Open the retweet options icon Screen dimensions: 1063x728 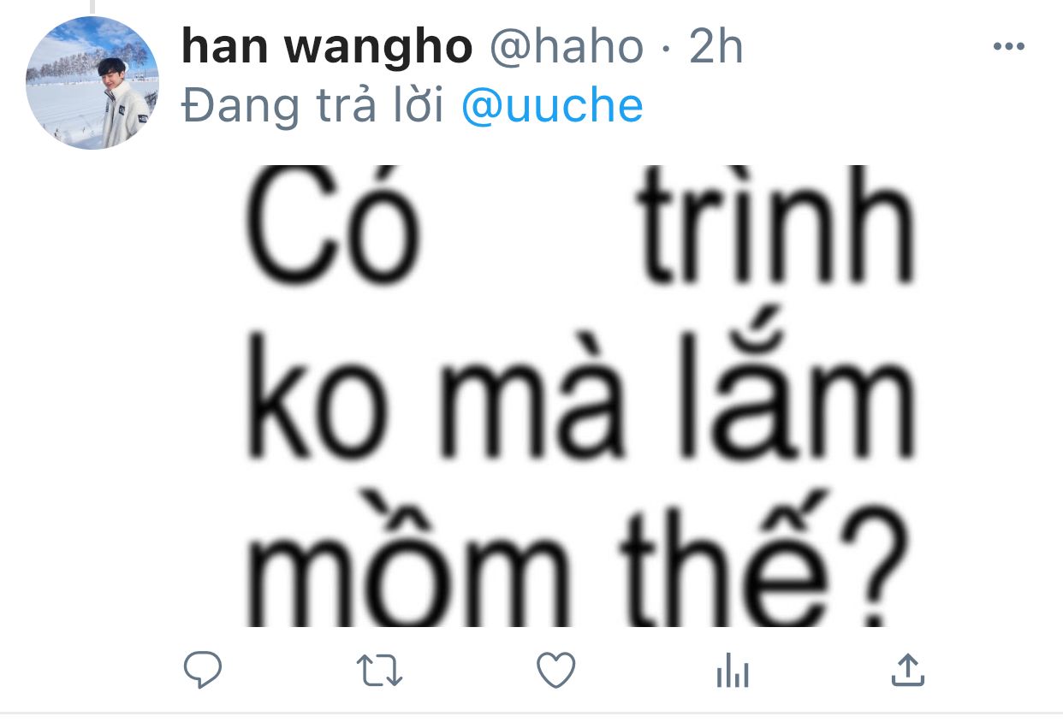click(x=379, y=672)
